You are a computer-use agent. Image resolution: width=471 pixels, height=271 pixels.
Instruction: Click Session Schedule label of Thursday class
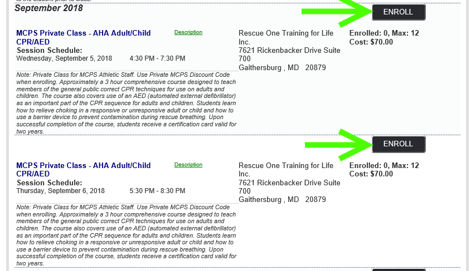50,183
